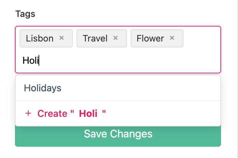Viewport: 238px width, 158px height.
Task: Choose the Holidays suggestion
Action: click(43, 88)
